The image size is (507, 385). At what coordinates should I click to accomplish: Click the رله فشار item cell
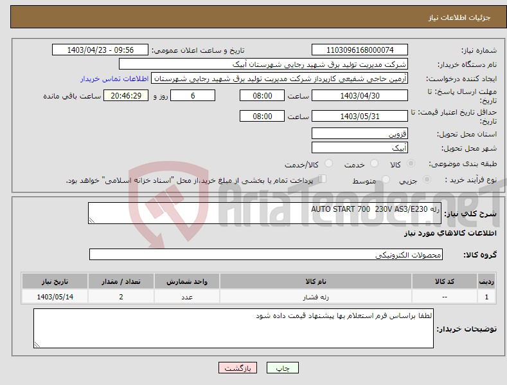pyautogui.click(x=316, y=297)
